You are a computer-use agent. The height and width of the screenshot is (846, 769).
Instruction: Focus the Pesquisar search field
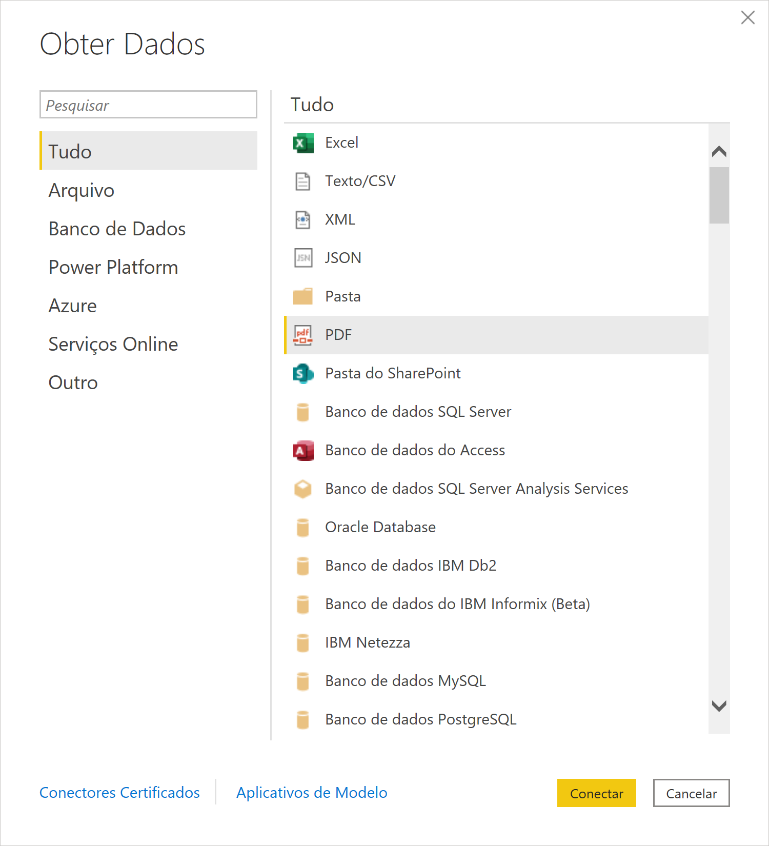148,105
